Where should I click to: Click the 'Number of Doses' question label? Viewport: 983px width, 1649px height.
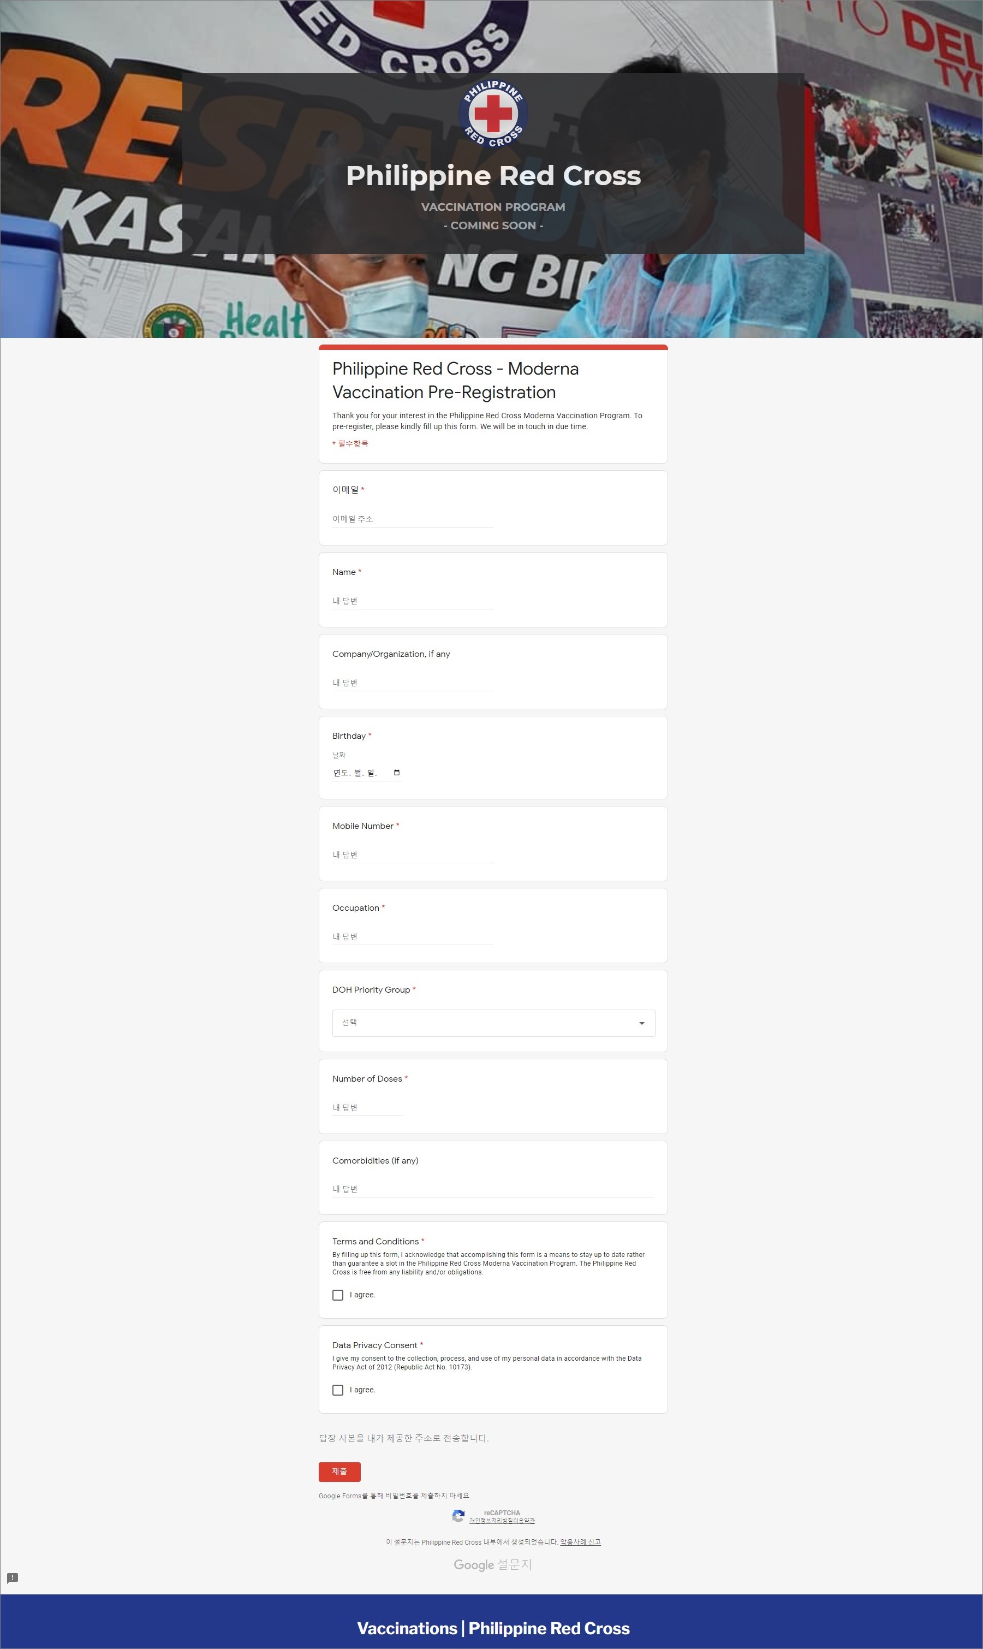point(367,1078)
